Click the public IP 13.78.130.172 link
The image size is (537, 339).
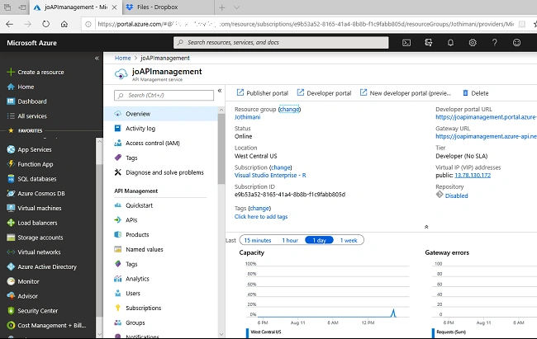(x=473, y=175)
